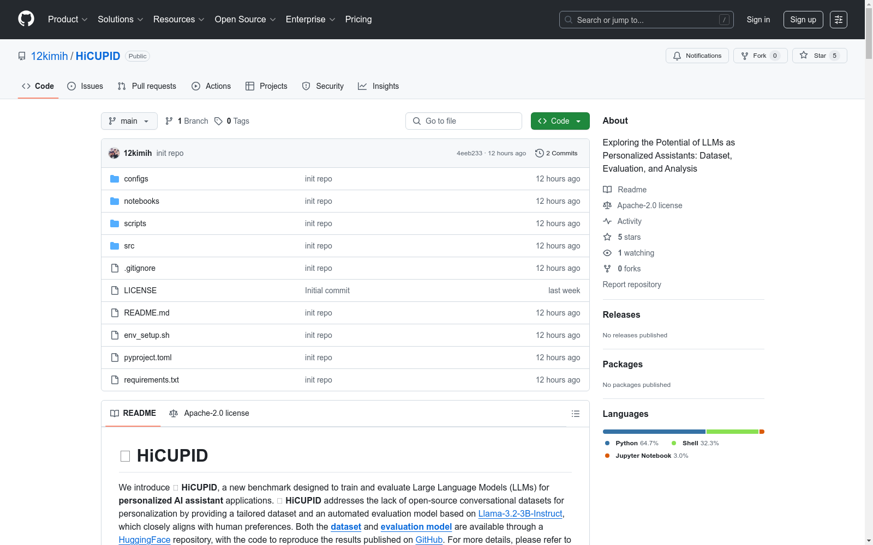
Task: Open the header global navigation menu icon
Action: click(x=839, y=20)
